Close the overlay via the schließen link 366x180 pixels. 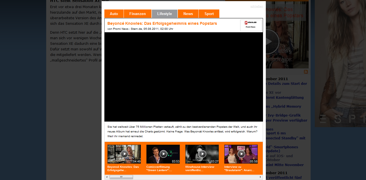tap(257, 6)
